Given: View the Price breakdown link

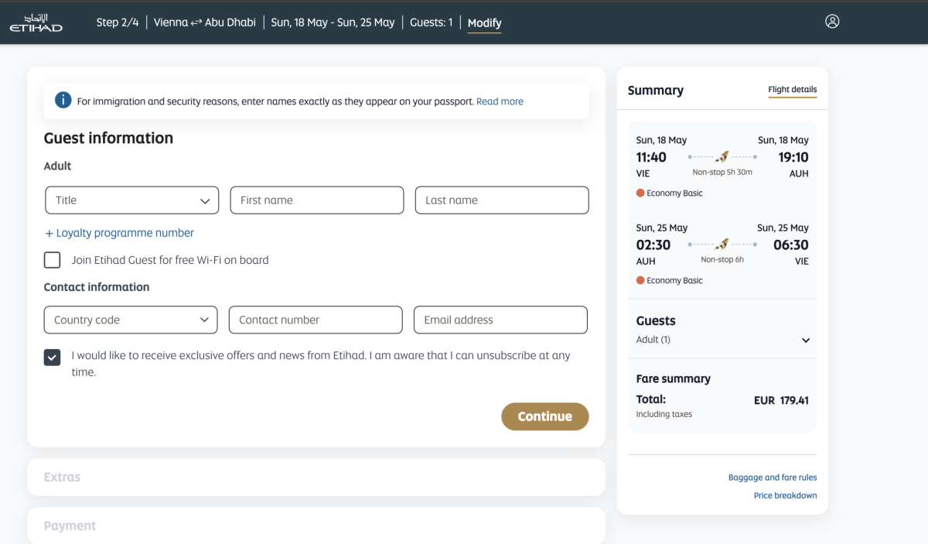Looking at the screenshot, I should click(785, 495).
